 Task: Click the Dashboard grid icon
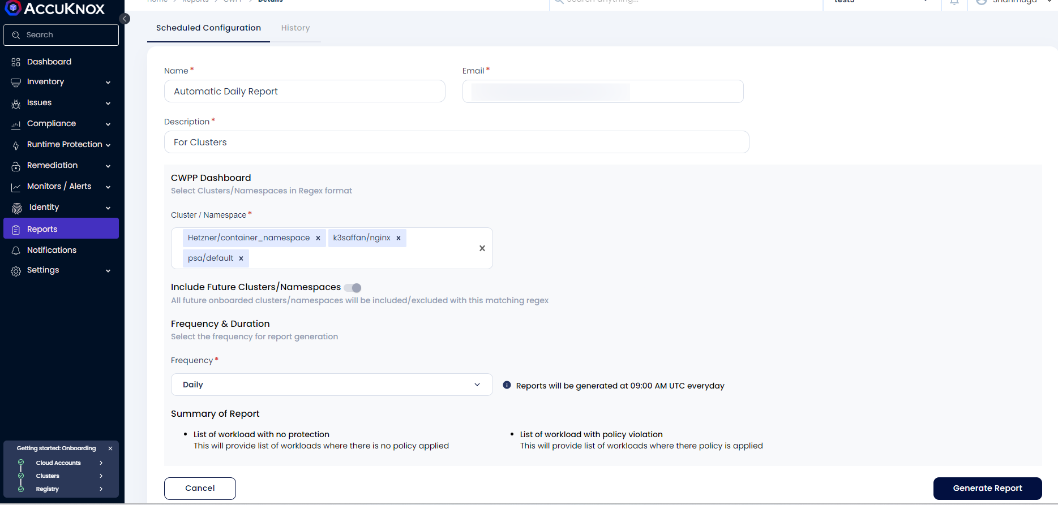16,62
